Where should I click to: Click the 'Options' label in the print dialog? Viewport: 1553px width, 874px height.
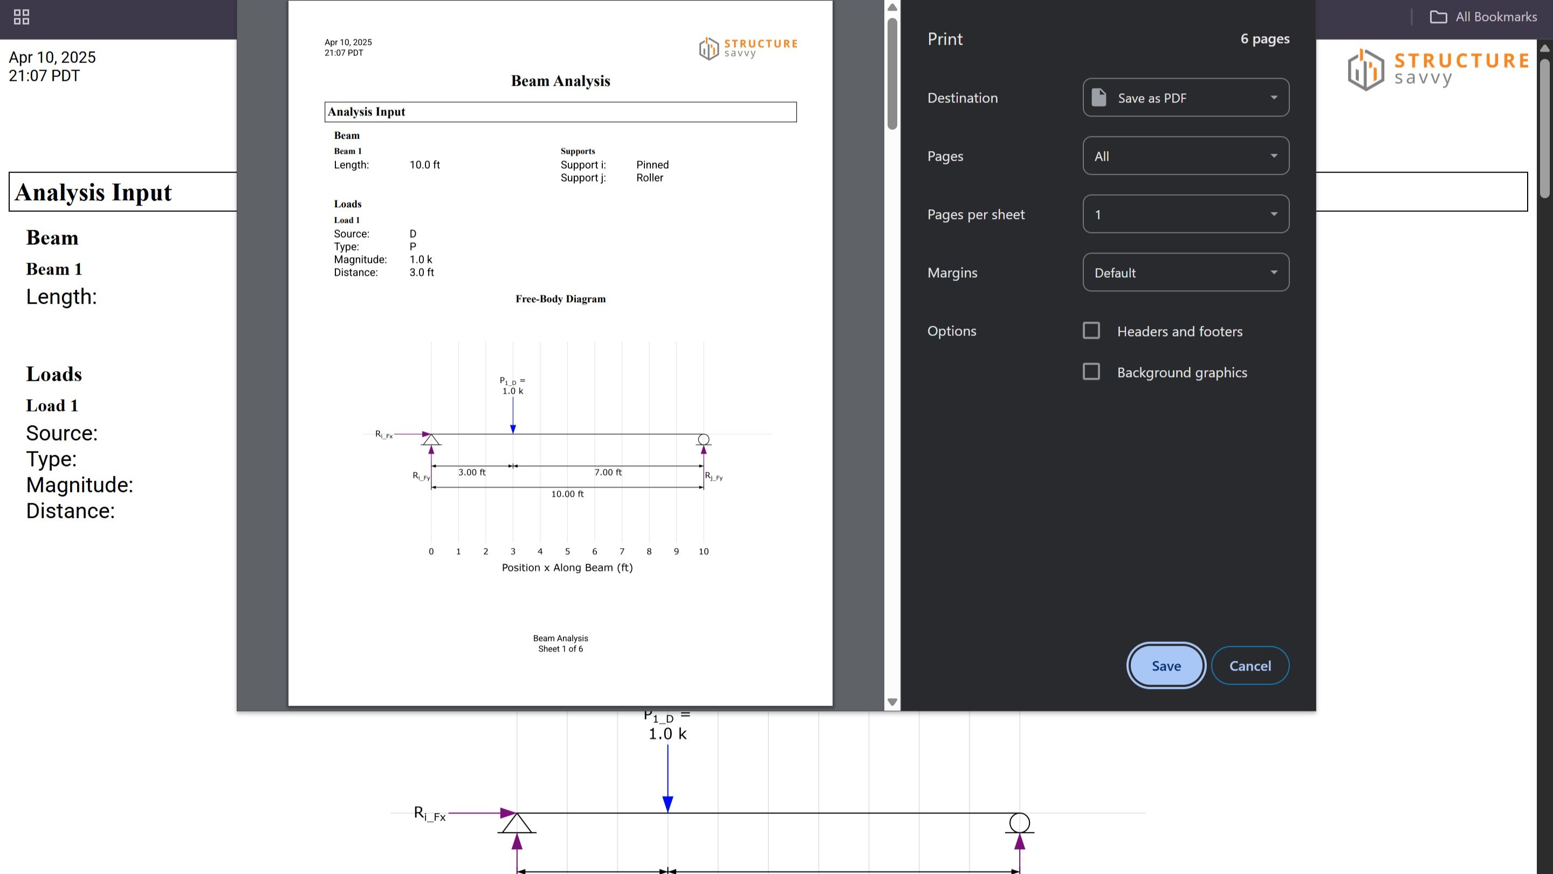click(951, 331)
